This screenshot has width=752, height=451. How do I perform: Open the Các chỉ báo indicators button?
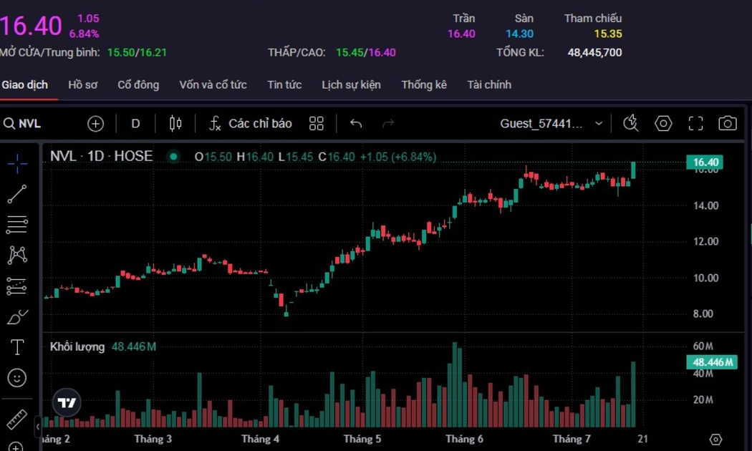(x=251, y=124)
